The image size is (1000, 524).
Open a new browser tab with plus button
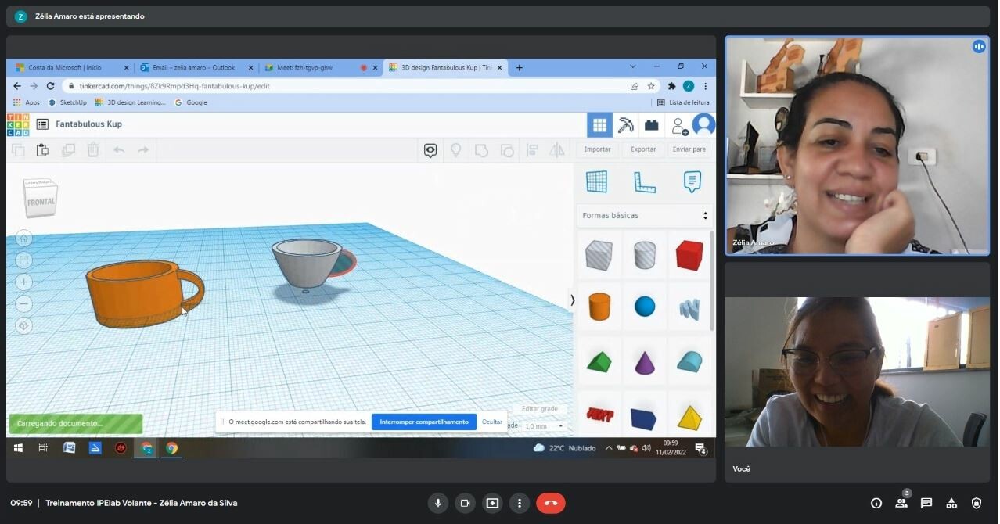pos(519,68)
